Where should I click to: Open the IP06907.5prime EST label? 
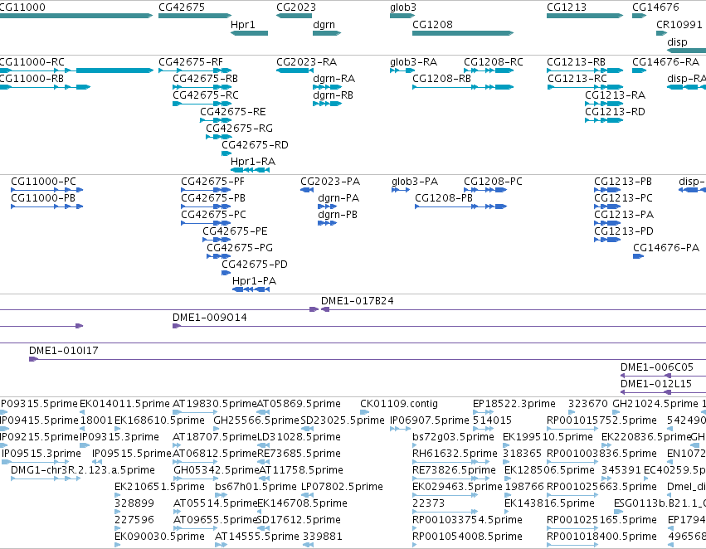(430, 420)
